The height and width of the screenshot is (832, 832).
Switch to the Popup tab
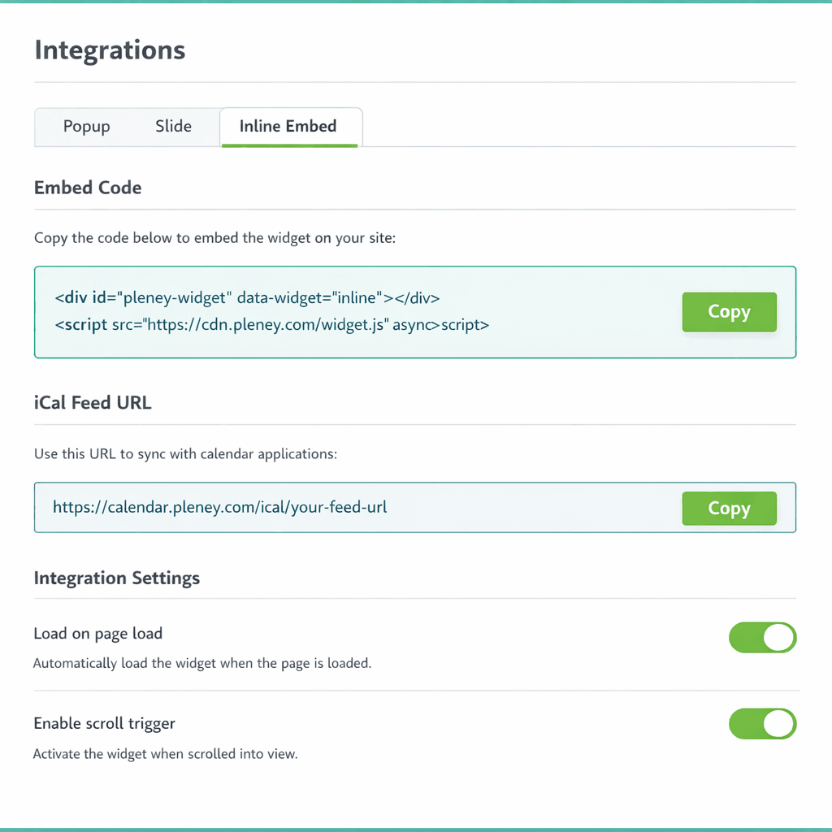pyautogui.click(x=86, y=127)
